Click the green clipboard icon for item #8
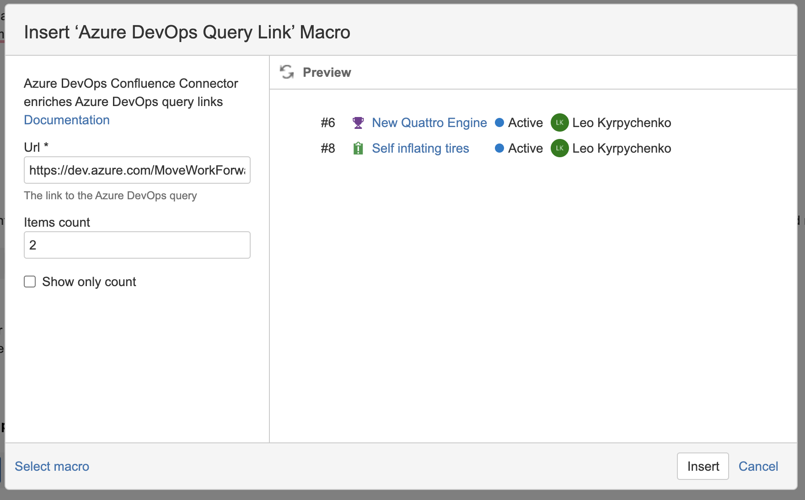The image size is (805, 500). (358, 149)
